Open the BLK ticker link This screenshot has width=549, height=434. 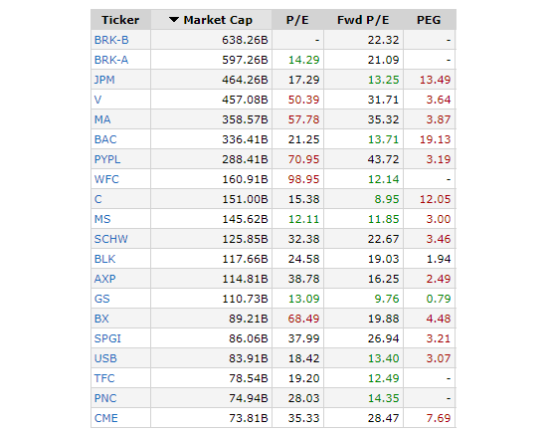tap(104, 259)
